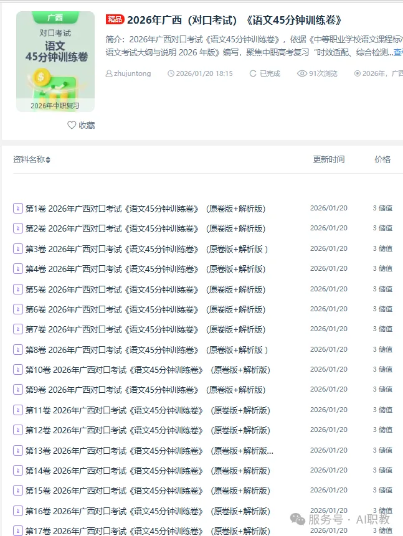Click the heart icon to favorite (收藏)

72,125
